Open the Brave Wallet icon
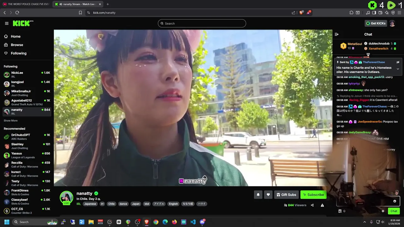 (380, 13)
